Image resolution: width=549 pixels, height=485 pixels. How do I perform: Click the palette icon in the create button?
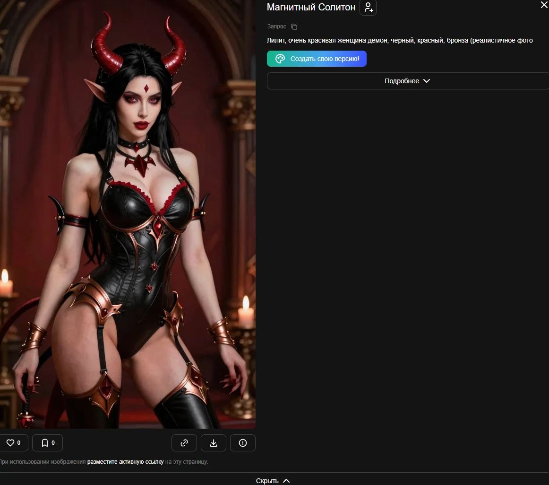click(x=280, y=59)
